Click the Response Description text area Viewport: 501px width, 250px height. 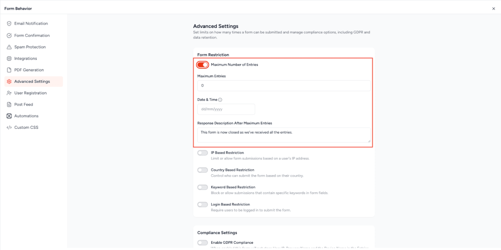284,135
